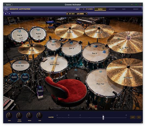Click the 89% zoom value
The height and width of the screenshot is (127, 146).
[78, 9]
